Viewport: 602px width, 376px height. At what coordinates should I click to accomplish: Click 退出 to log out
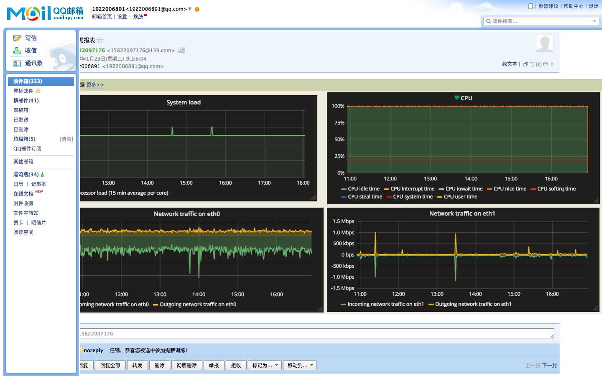(594, 6)
